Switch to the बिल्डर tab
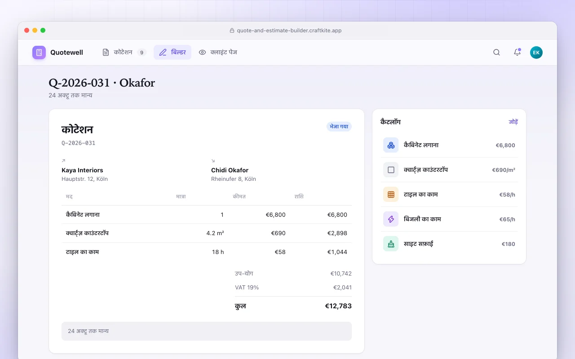 pos(172,53)
